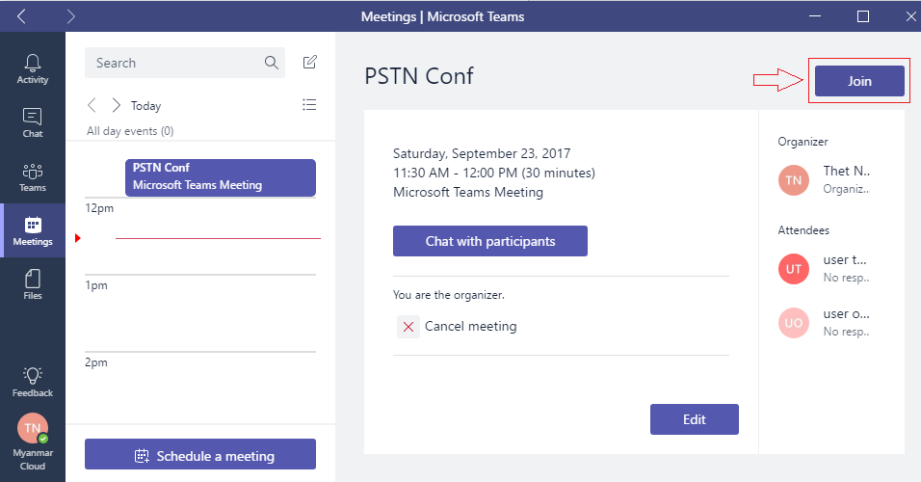Open the TN profile avatar

(x=33, y=429)
